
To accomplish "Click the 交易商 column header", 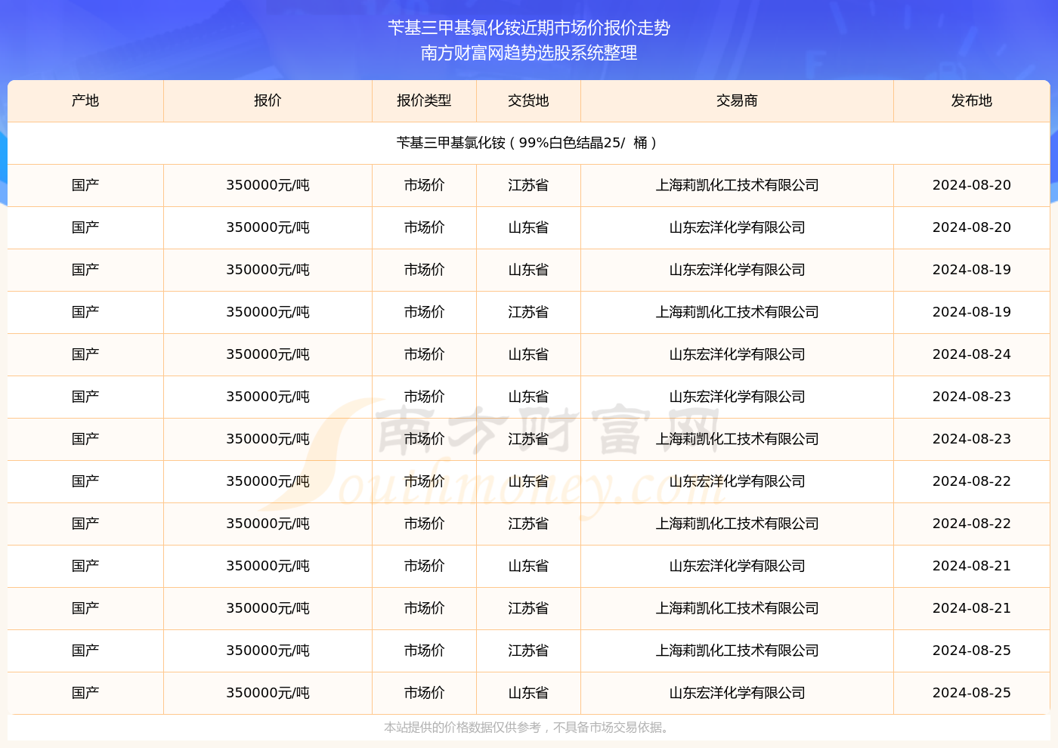I will click(x=737, y=100).
